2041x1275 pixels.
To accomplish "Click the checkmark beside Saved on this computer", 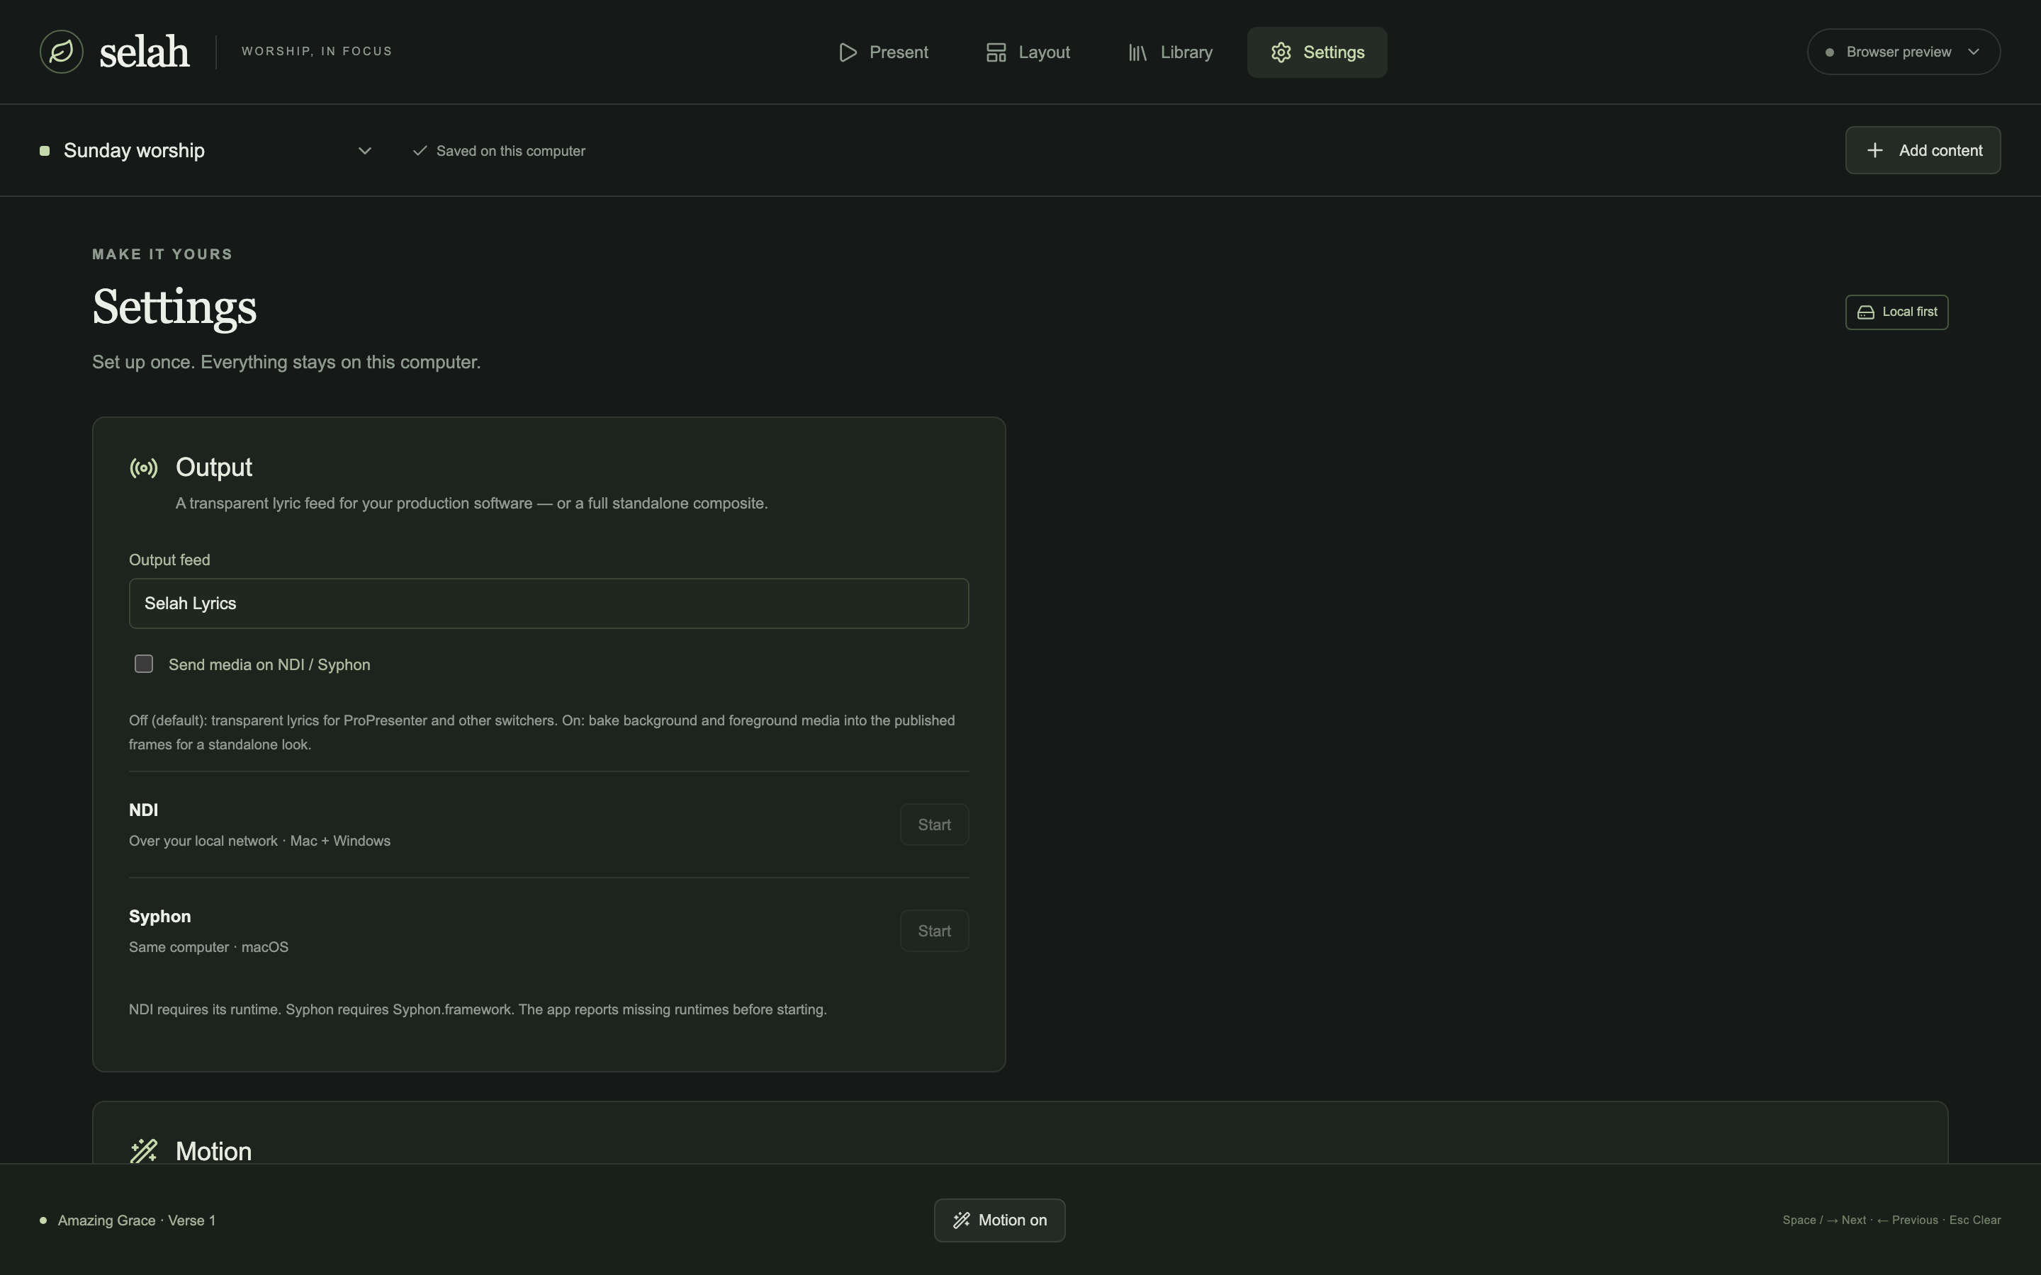I will (419, 150).
